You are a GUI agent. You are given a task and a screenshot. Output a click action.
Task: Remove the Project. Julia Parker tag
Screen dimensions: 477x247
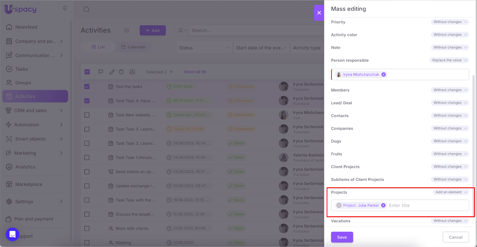click(383, 205)
